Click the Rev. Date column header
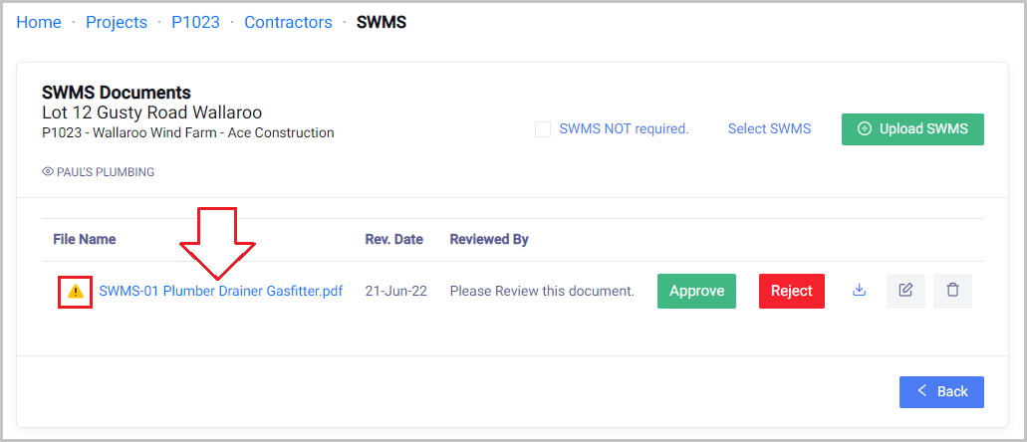The height and width of the screenshot is (442, 1027). point(394,240)
